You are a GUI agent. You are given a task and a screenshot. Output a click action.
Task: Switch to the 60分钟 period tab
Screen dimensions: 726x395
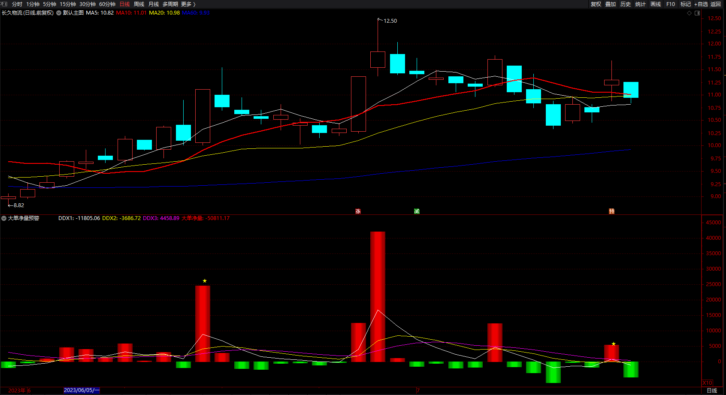click(107, 4)
